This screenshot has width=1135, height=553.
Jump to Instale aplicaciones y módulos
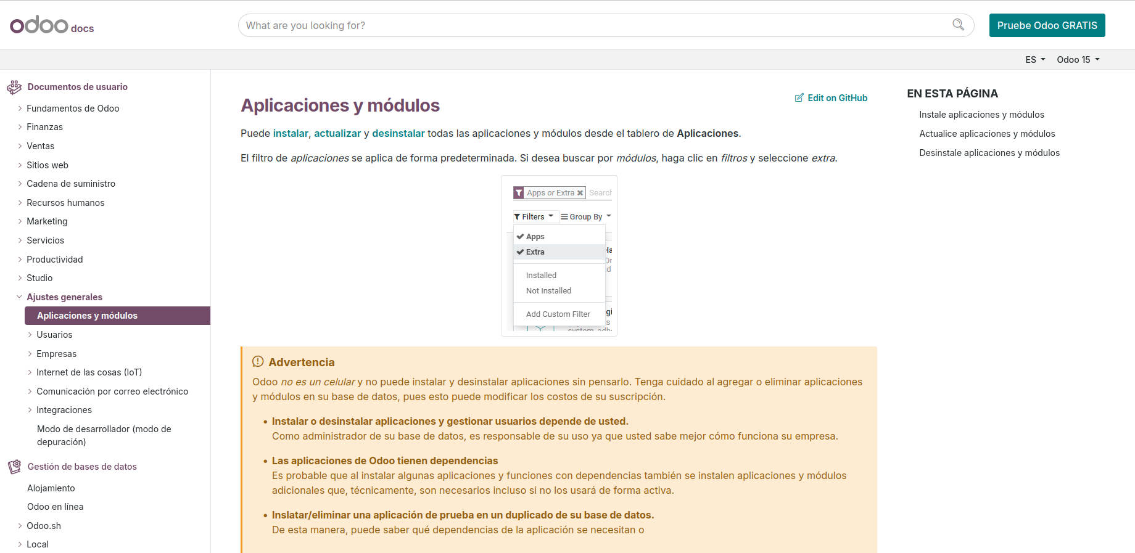[x=981, y=115]
